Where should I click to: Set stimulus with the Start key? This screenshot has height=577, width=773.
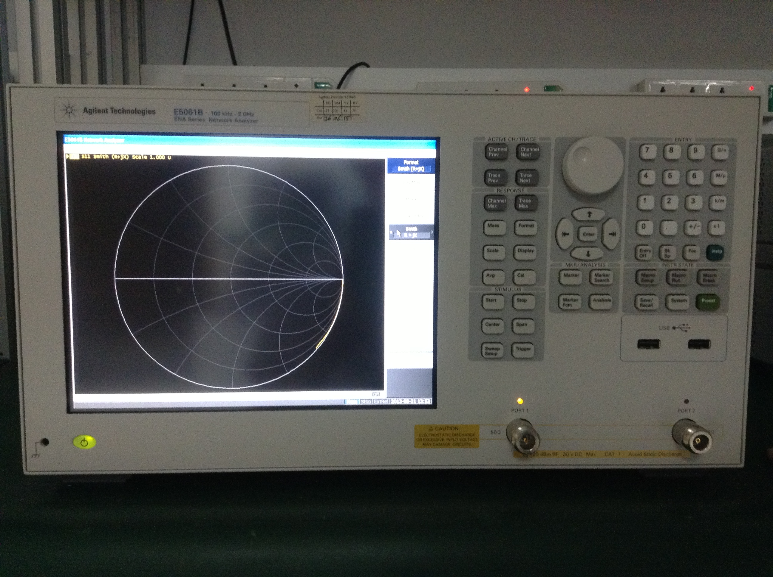[x=492, y=302]
